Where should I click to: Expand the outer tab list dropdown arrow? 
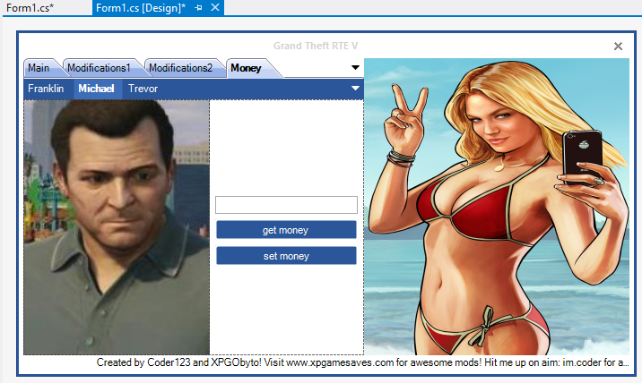point(355,67)
